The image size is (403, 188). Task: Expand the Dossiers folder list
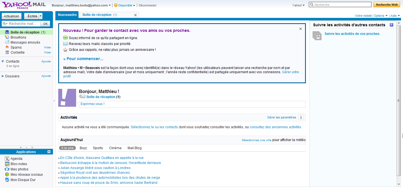coord(3,76)
